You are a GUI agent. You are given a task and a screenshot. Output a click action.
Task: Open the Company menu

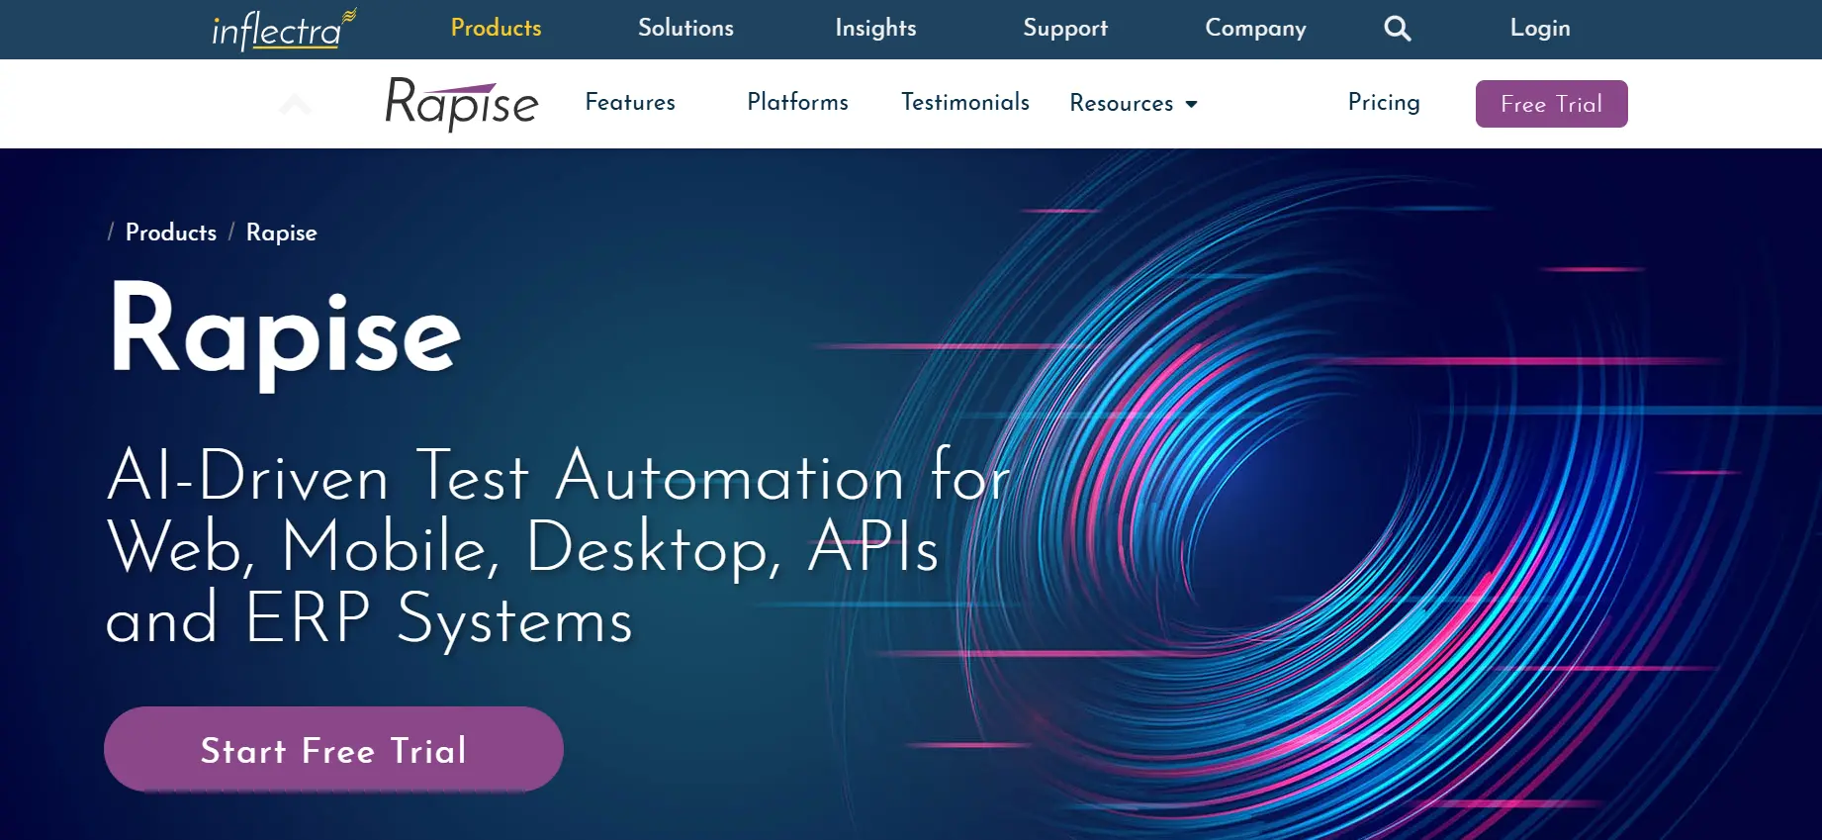click(x=1255, y=29)
